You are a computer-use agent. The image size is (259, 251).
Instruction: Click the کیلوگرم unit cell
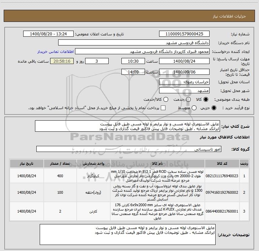pyautogui.click(x=93, y=176)
